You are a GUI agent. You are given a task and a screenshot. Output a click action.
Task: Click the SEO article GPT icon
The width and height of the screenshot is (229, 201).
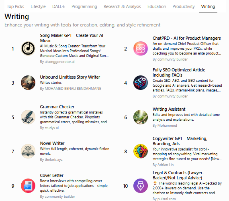141,83
